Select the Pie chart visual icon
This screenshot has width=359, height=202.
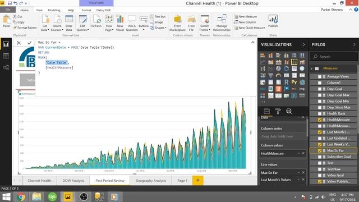[278, 68]
